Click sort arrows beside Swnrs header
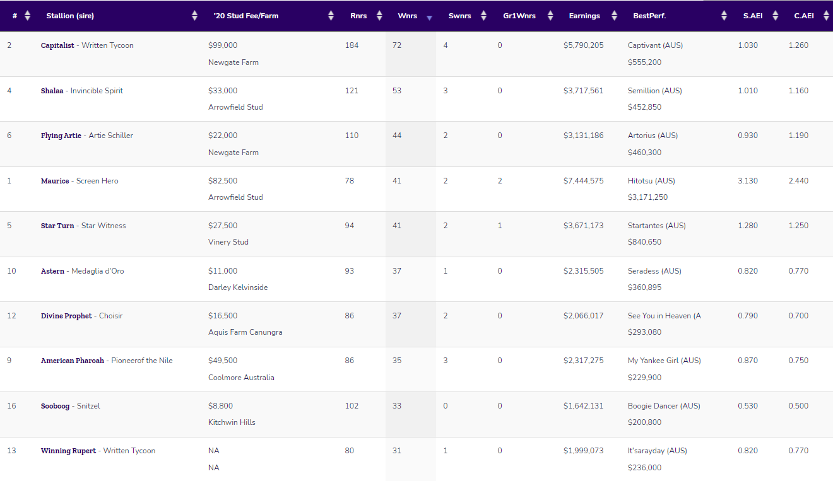This screenshot has height=481, width=833. 483,16
